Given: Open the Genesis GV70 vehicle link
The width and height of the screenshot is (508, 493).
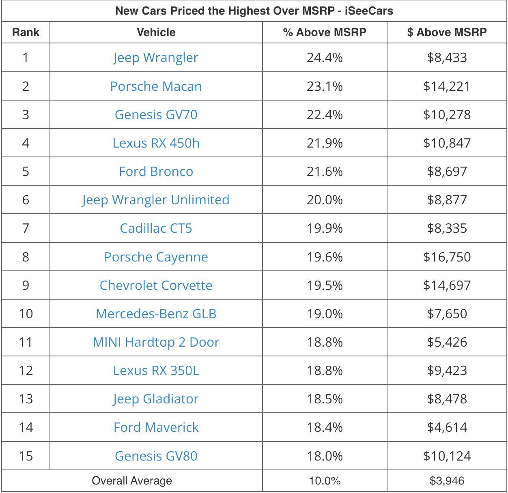Looking at the screenshot, I should (x=156, y=115).
